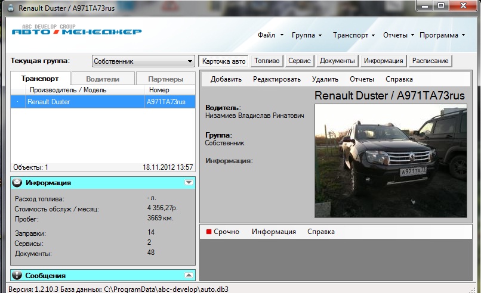Viewport: 481px width, 293px height.
Task: Open the Топливо tab
Action: (x=266, y=61)
